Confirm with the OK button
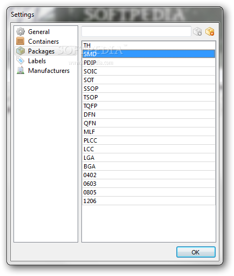This screenshot has height=276, width=234. (196, 252)
